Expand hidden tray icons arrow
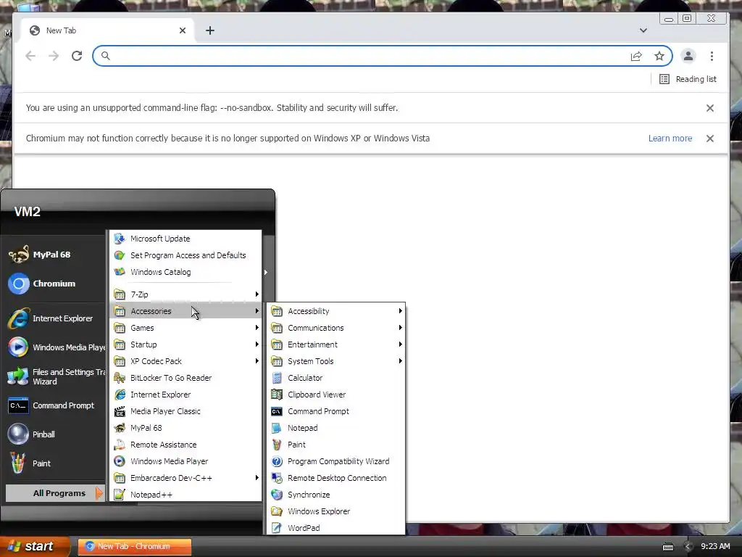Viewport: 742px width, 557px height. [688, 547]
